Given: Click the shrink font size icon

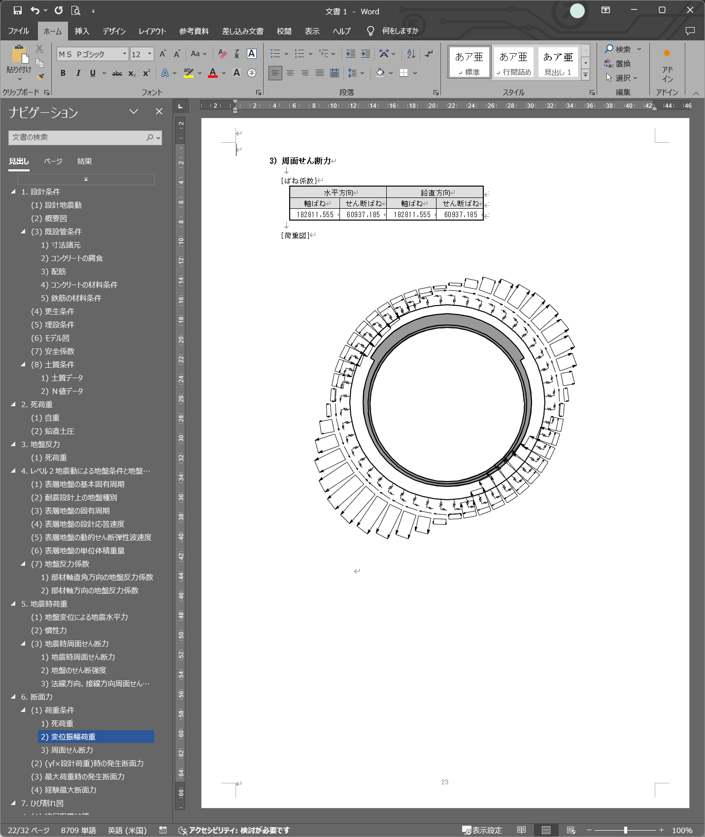Looking at the screenshot, I should coord(177,54).
